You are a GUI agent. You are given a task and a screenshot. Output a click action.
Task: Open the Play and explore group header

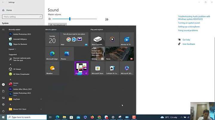coord(97,29)
